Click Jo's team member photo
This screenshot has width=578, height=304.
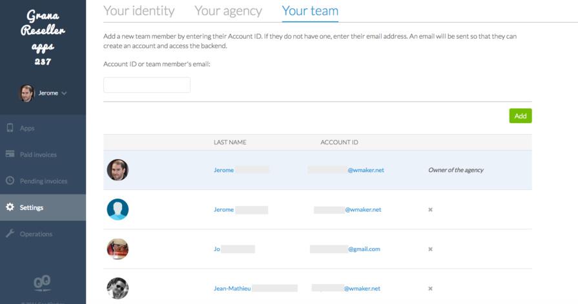[x=118, y=249]
